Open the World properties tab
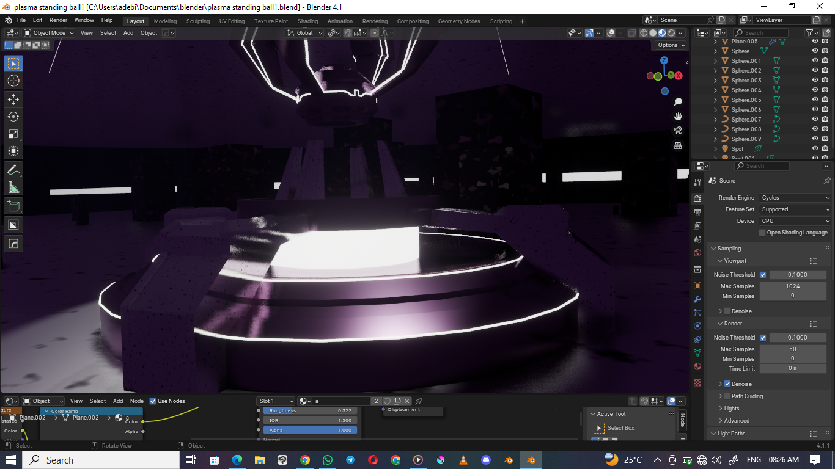Screen dimensions: 835x469 [697, 253]
